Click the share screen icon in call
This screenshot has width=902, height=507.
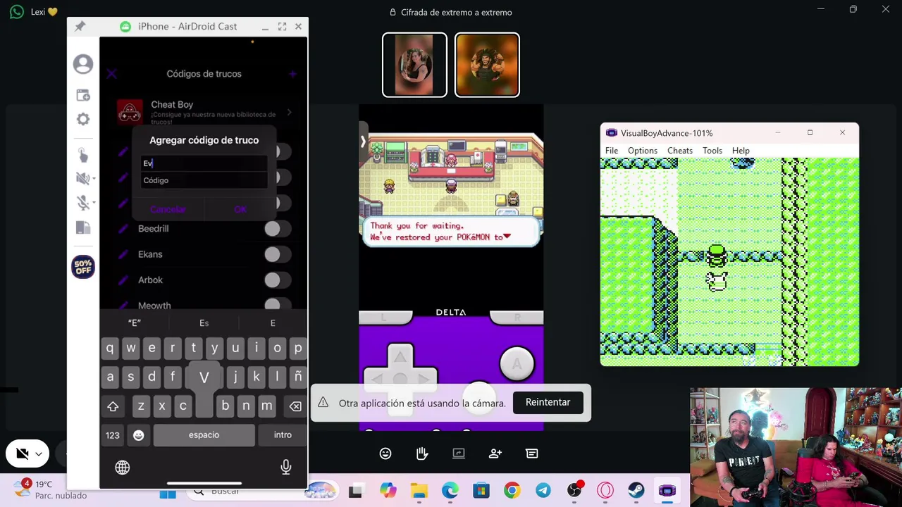pos(459,453)
